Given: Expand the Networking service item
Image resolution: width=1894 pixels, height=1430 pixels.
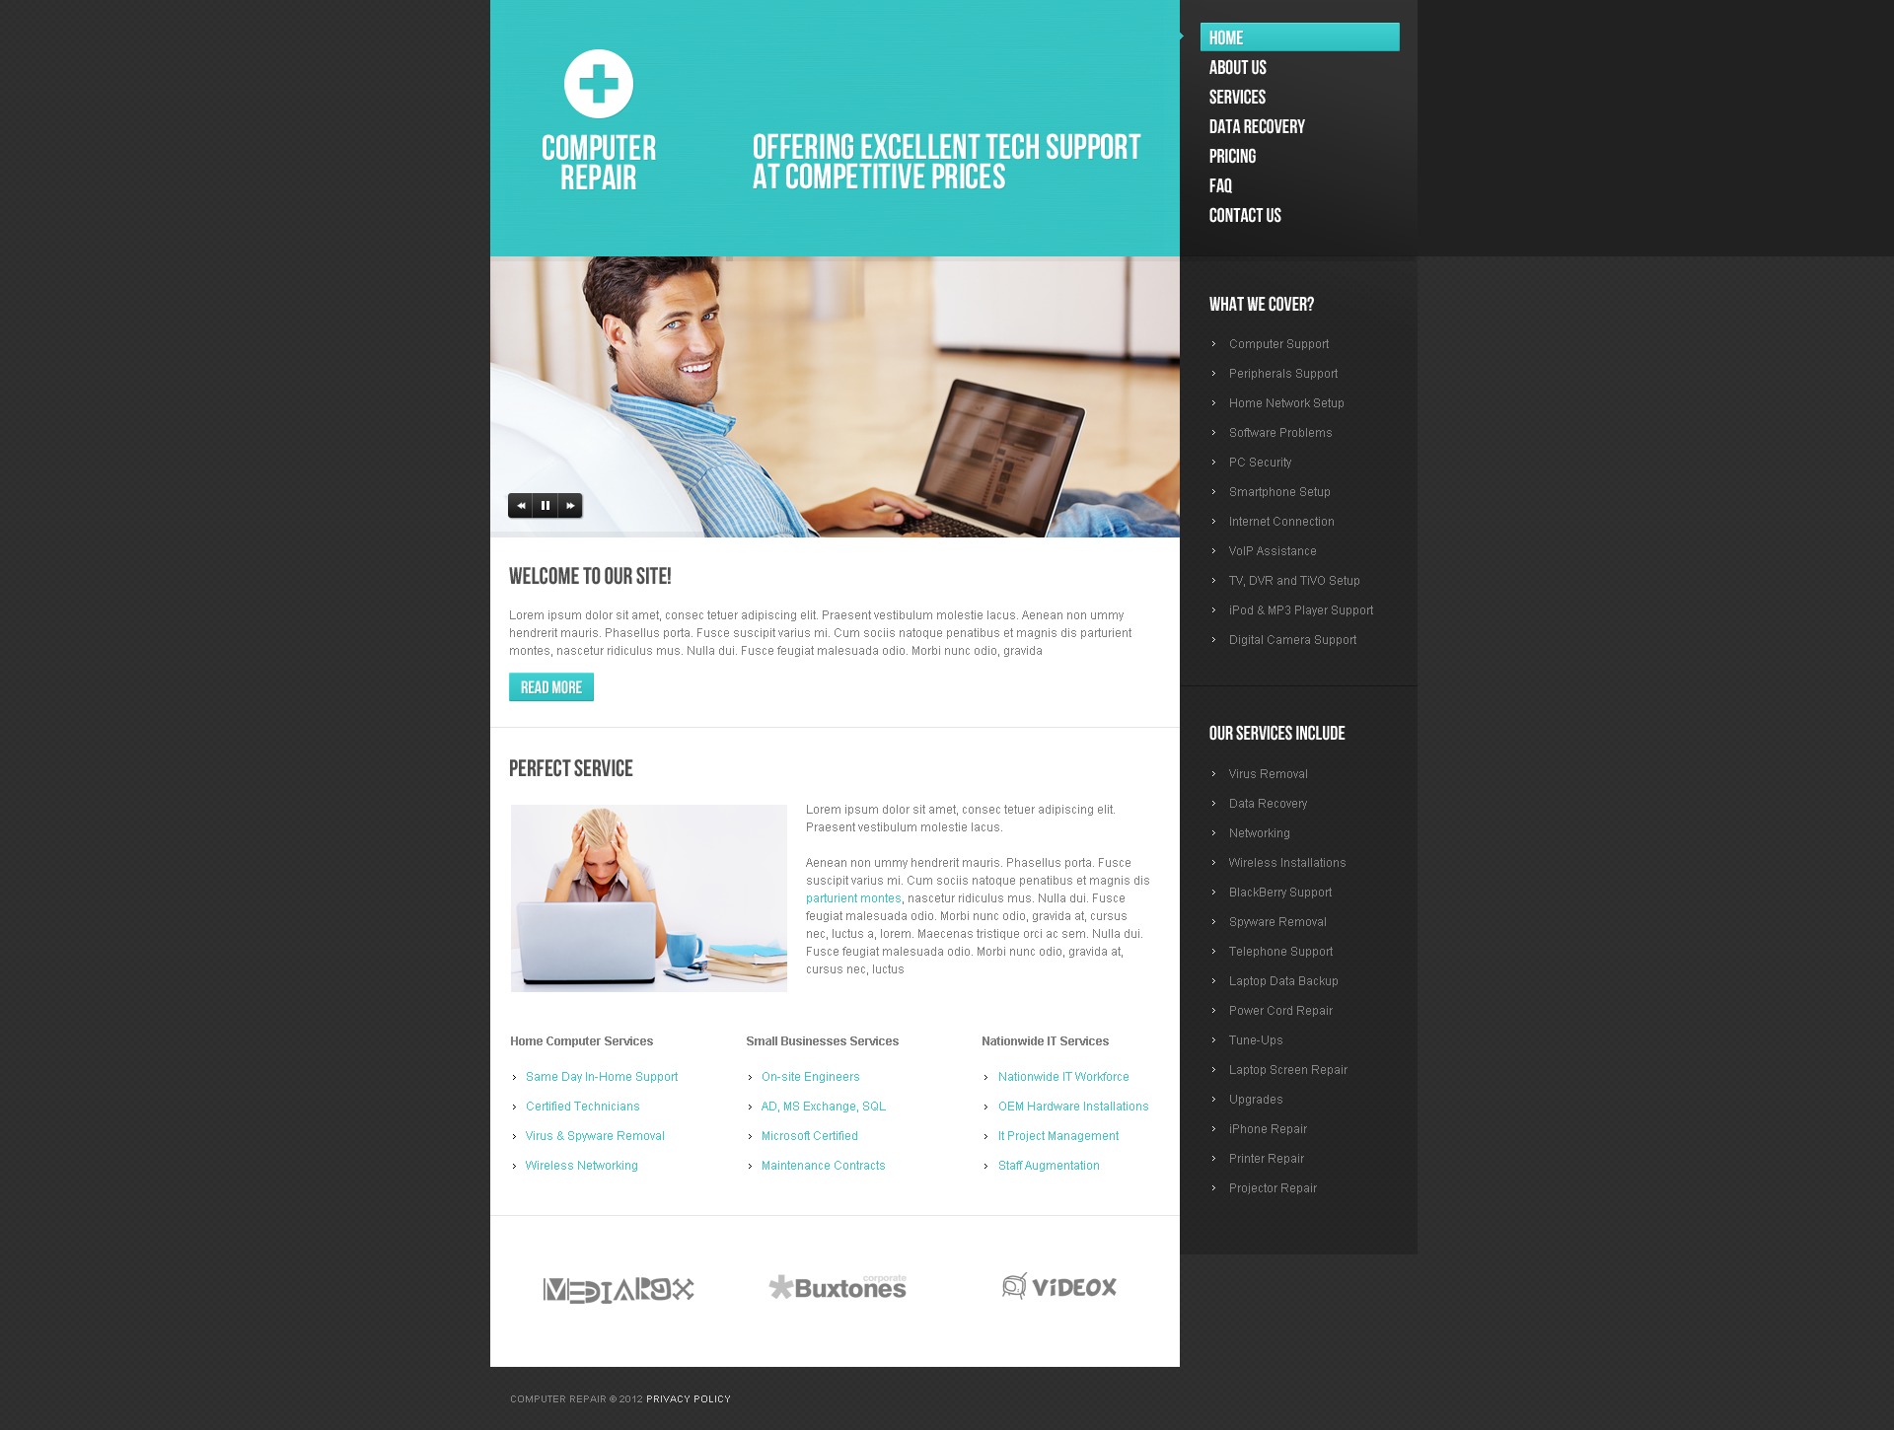Looking at the screenshot, I should pyautogui.click(x=1259, y=832).
